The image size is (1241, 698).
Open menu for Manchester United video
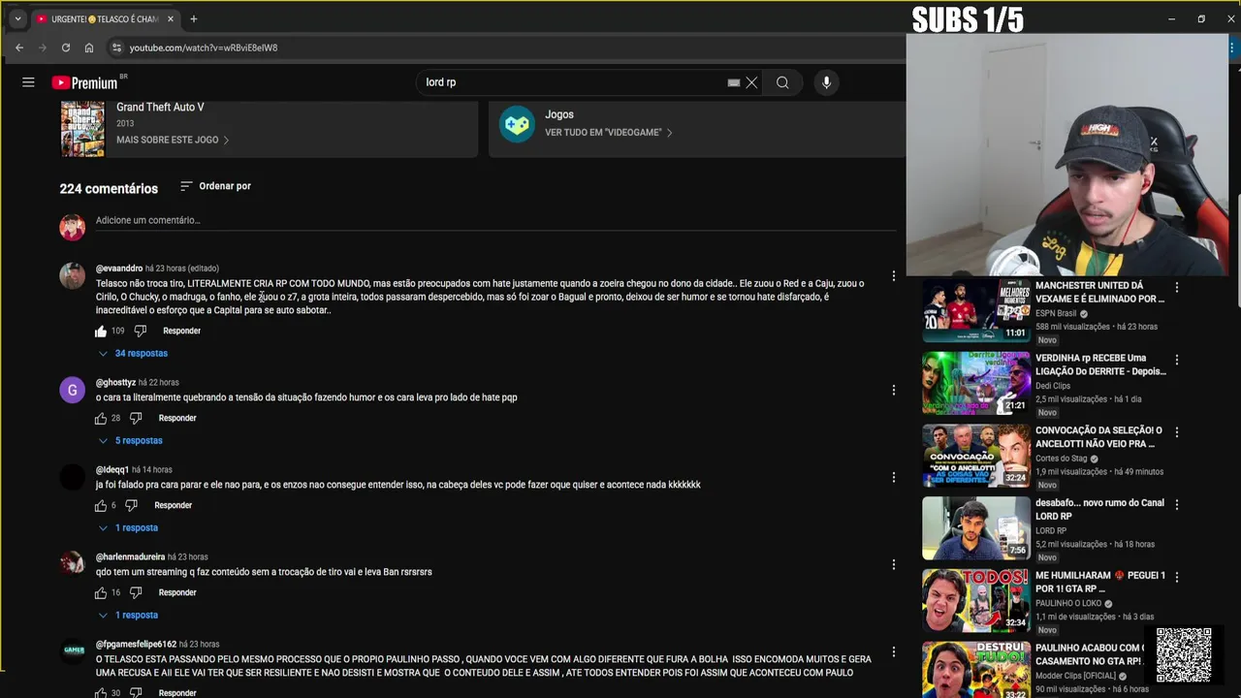(x=1176, y=287)
